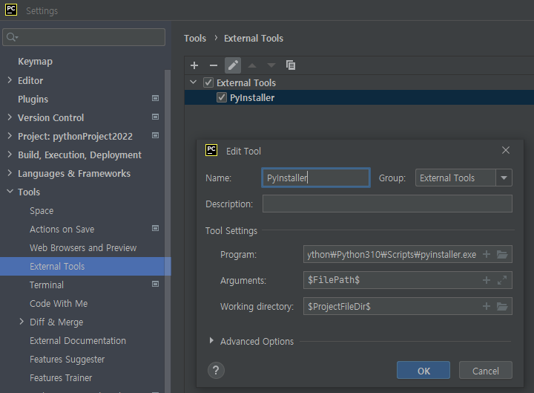Click the Description input field
The height and width of the screenshot is (393, 534).
[387, 204]
